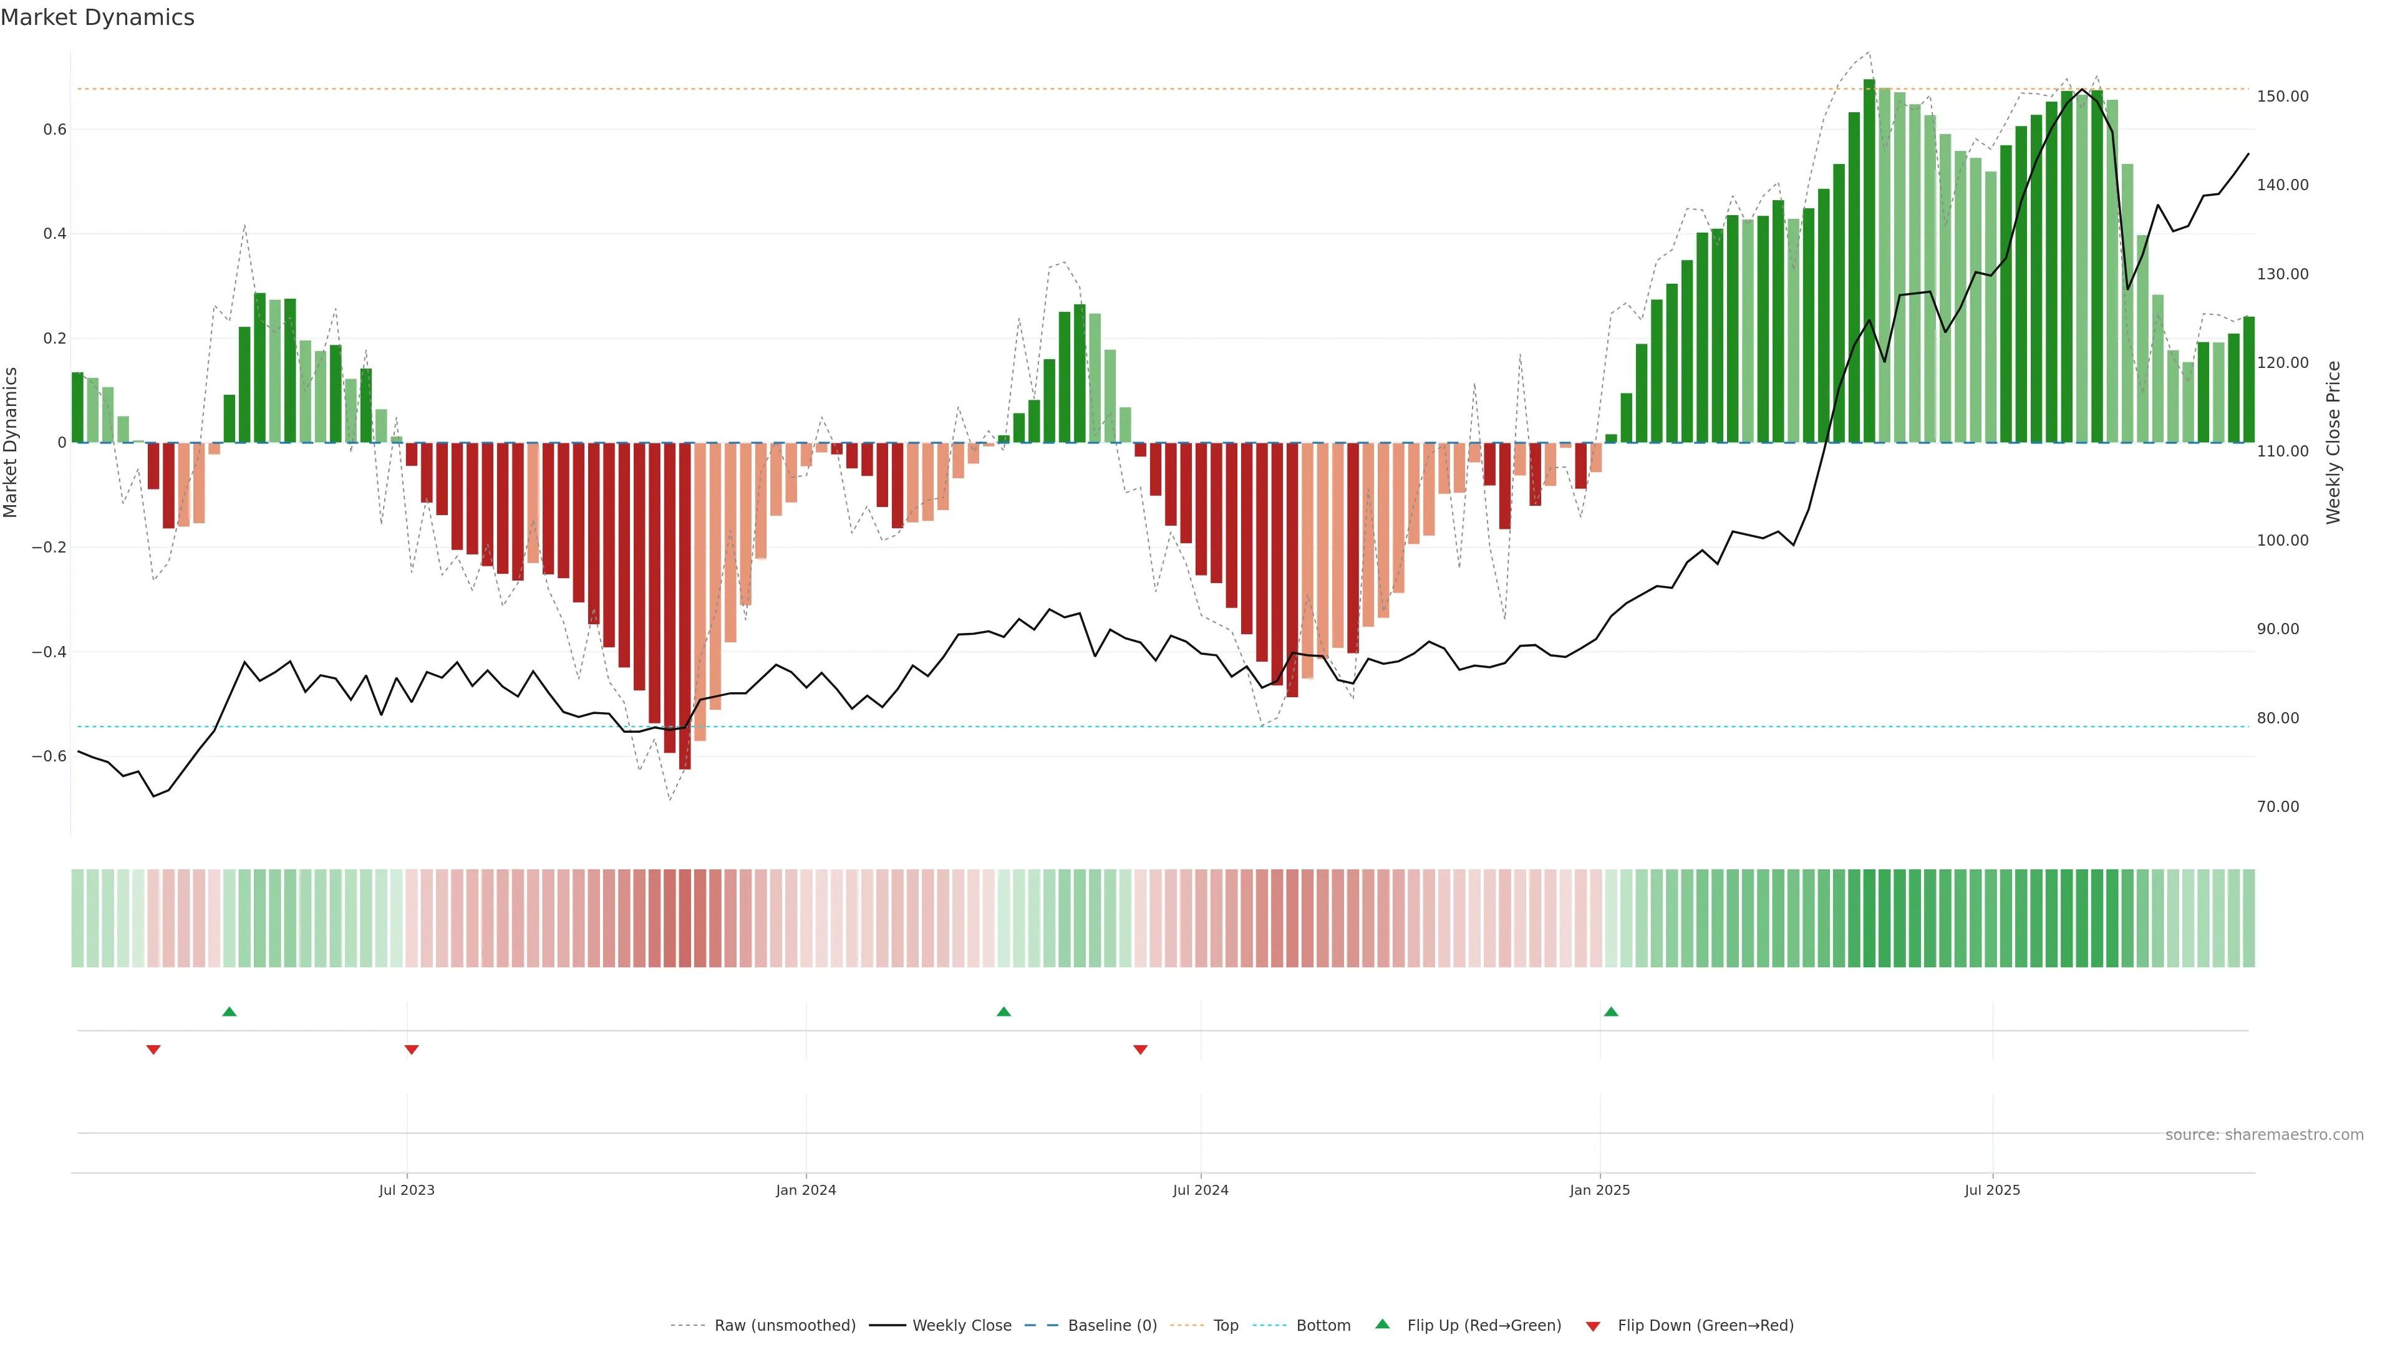Click the Market Dynamics chart title
The image size is (2395, 1347).
(x=98, y=17)
